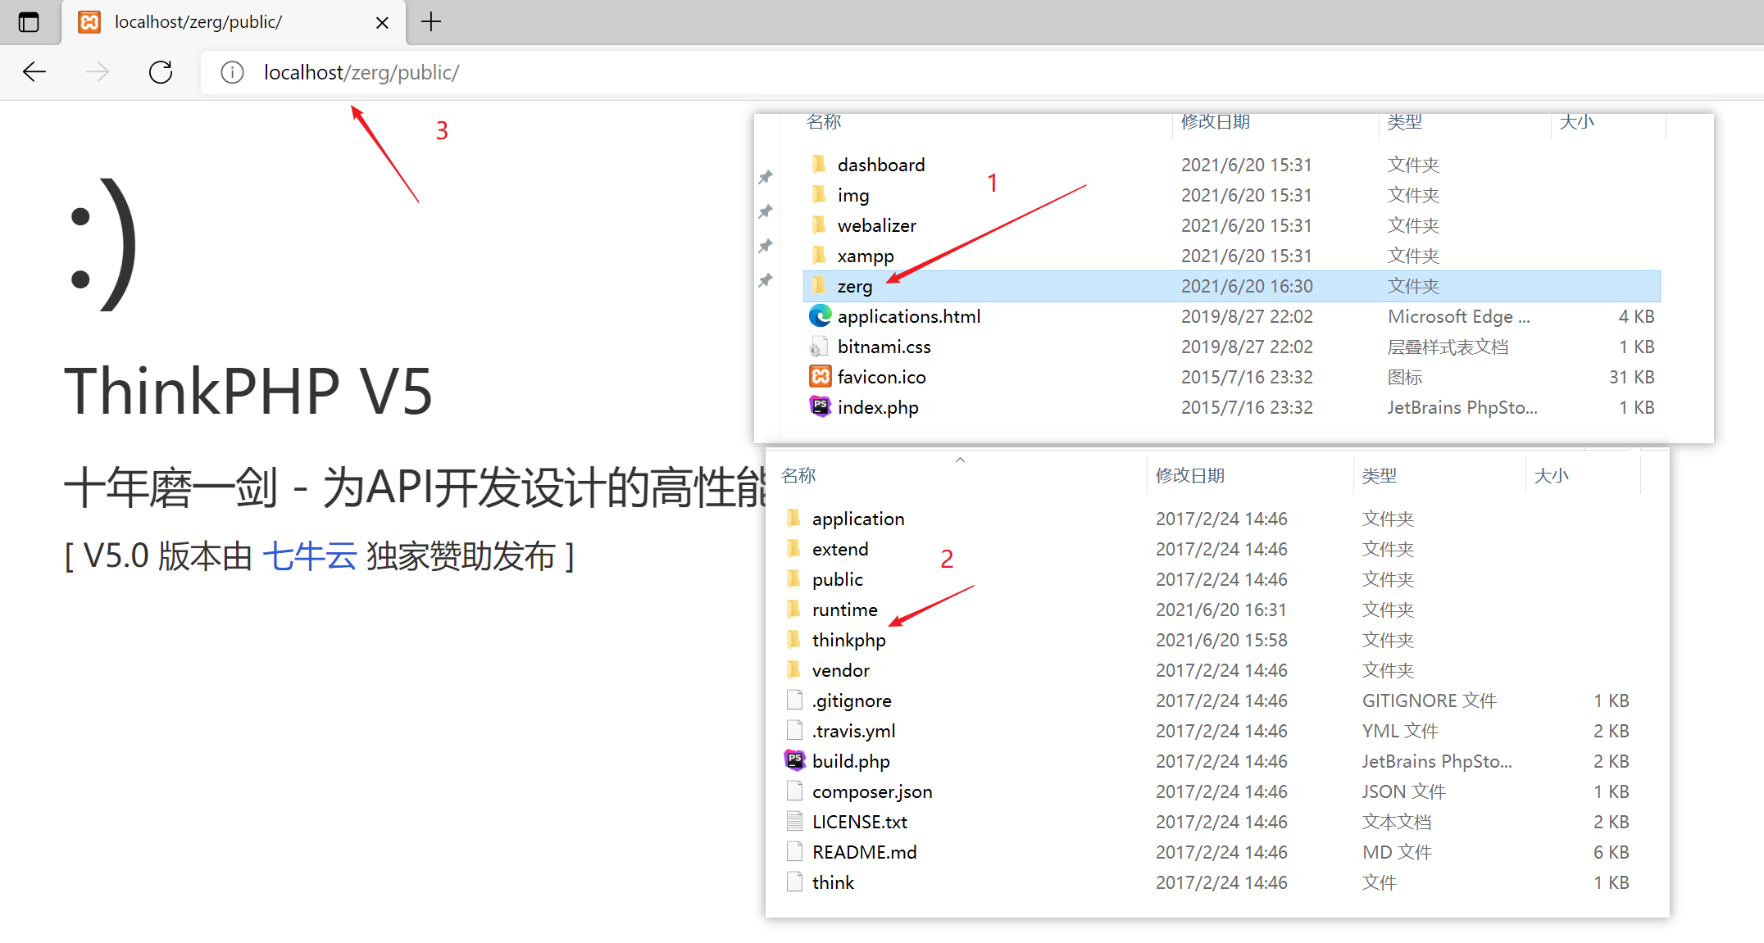Sort by the lower 修改日期 column header

tap(1190, 475)
